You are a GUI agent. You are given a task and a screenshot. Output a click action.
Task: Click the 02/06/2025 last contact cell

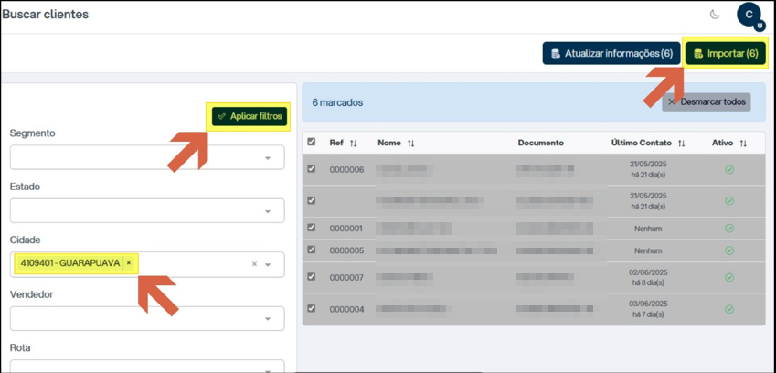tap(648, 277)
